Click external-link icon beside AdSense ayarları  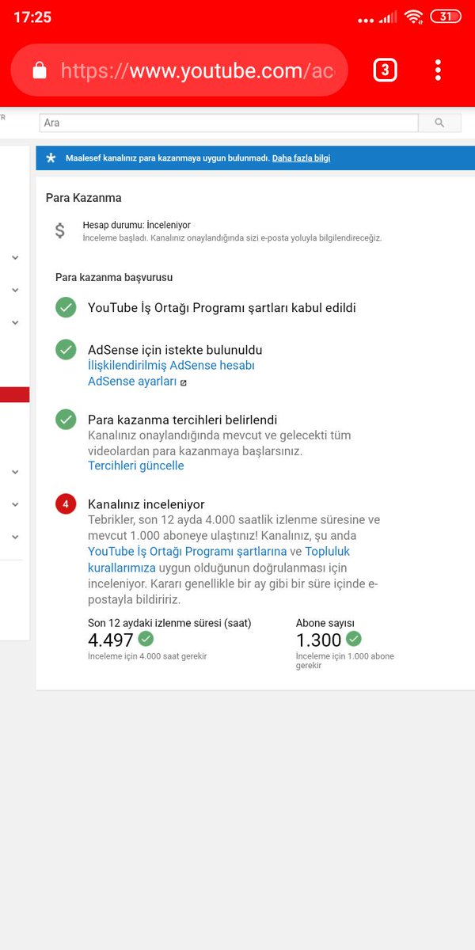coord(184,382)
